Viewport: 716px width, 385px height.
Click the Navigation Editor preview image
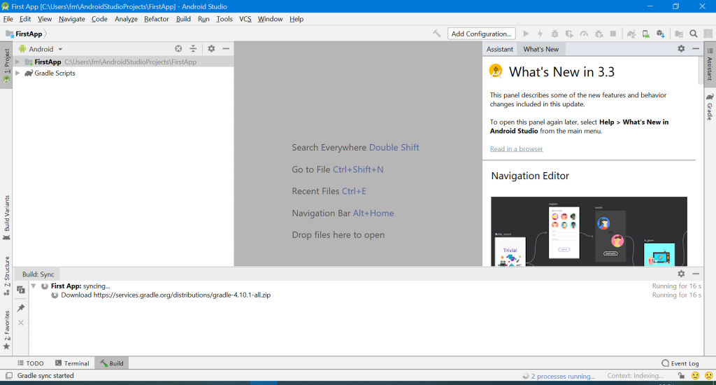tap(589, 232)
